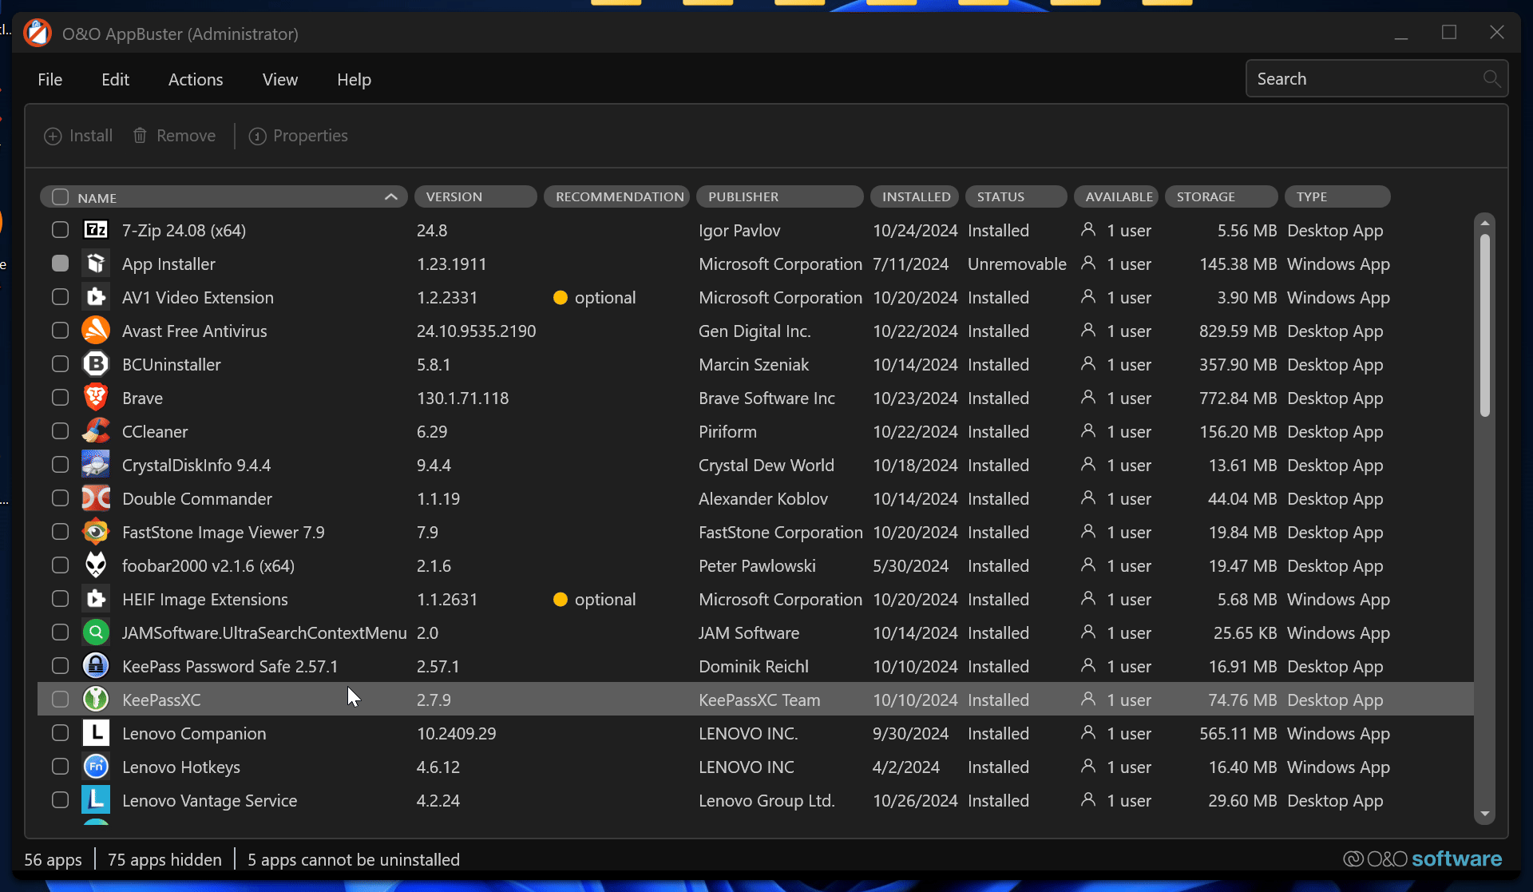This screenshot has width=1533, height=892.
Task: Sort by the Publisher column header
Action: pyautogui.click(x=780, y=196)
